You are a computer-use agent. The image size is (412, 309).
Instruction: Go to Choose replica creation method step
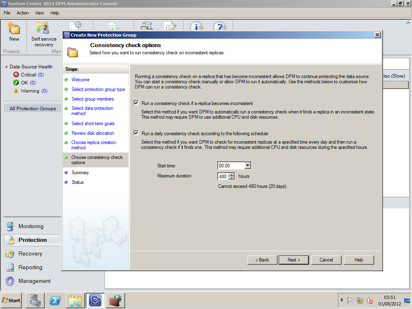(93, 145)
